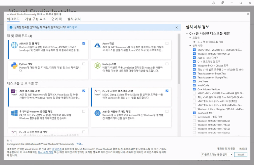Viewport: 254px width, 165px height.
Task: Uncheck IntelliCode component
Action: click(194, 85)
